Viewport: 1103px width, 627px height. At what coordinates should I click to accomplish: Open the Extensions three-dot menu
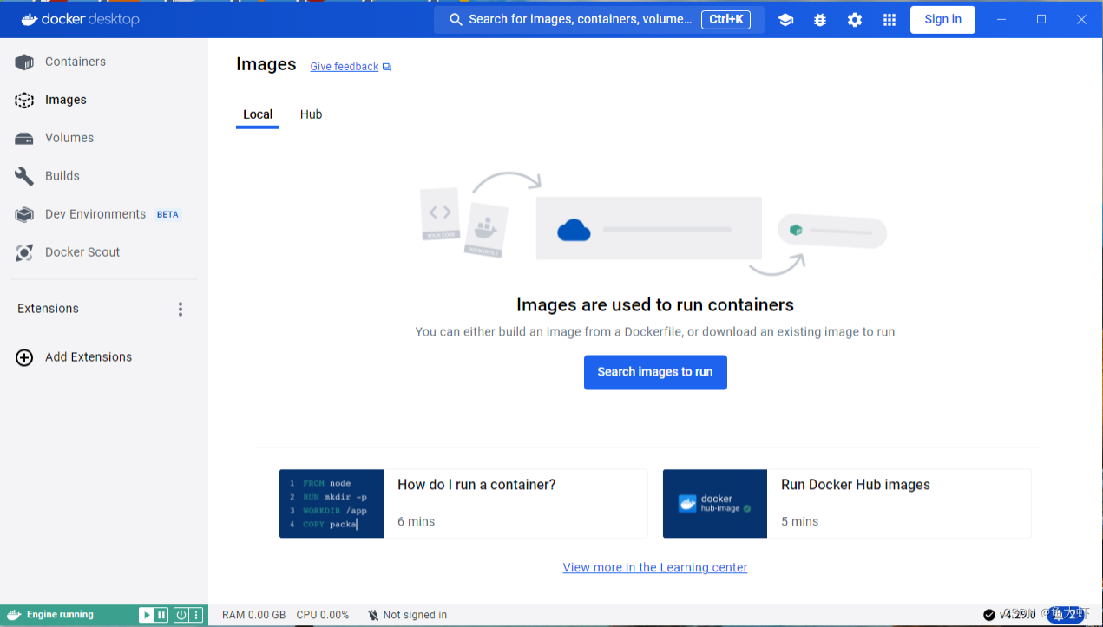[x=181, y=310]
